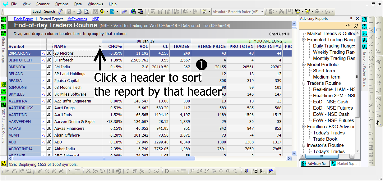
Task: Click the CAN SCN scan icon on right sidebar
Action: (x=364, y=20)
